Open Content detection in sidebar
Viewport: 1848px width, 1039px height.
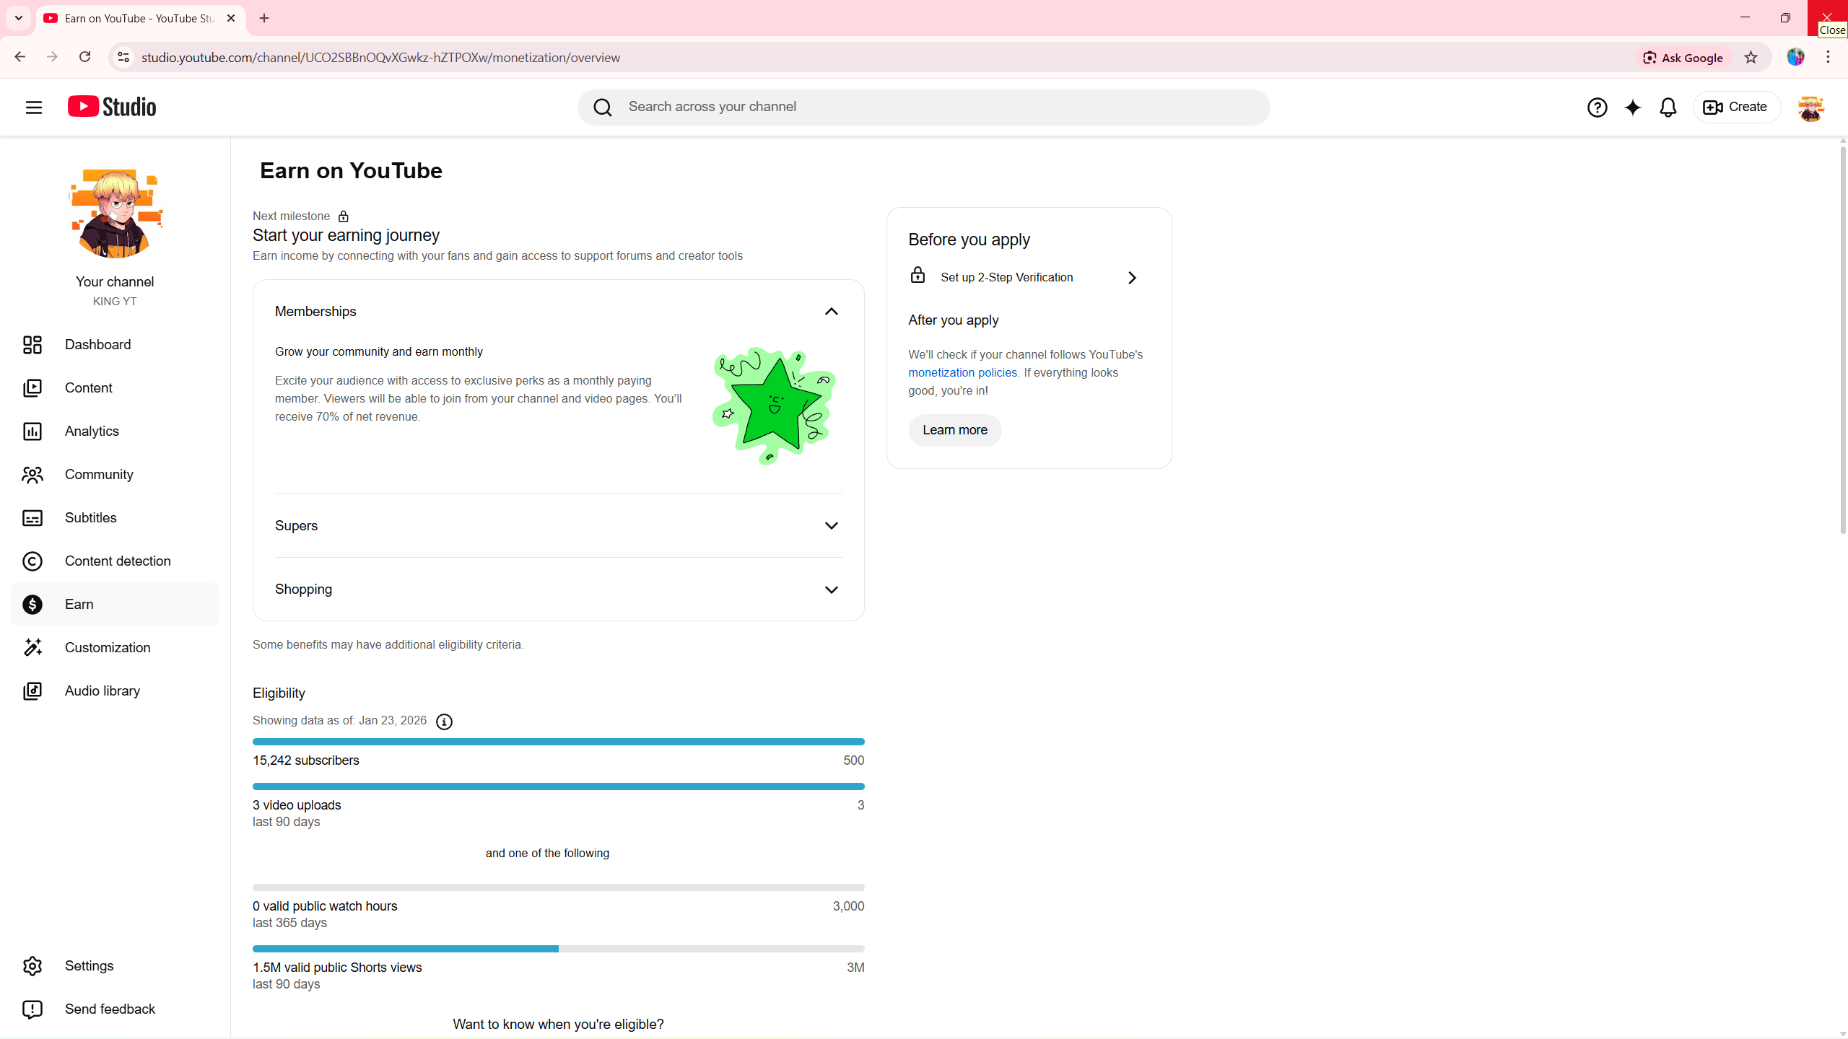(x=118, y=561)
